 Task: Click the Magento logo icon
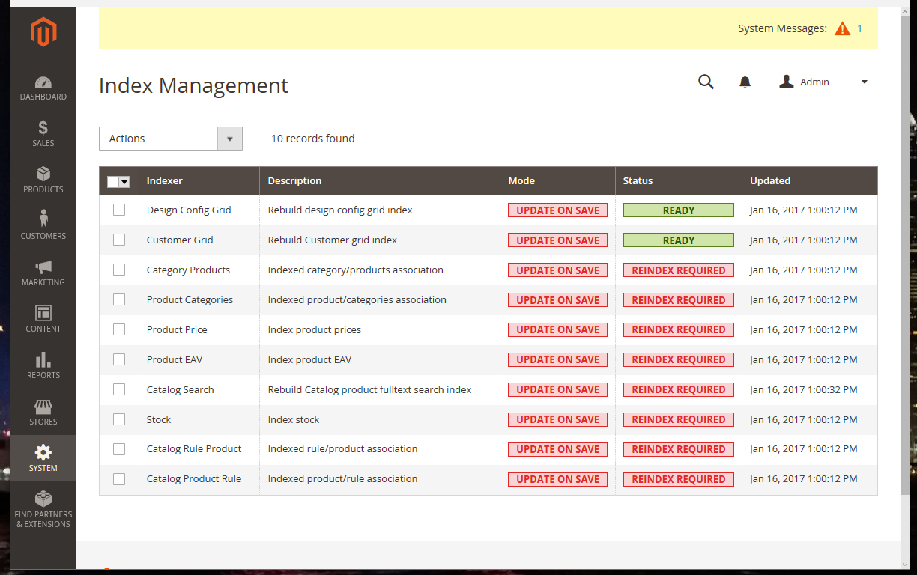(x=43, y=32)
